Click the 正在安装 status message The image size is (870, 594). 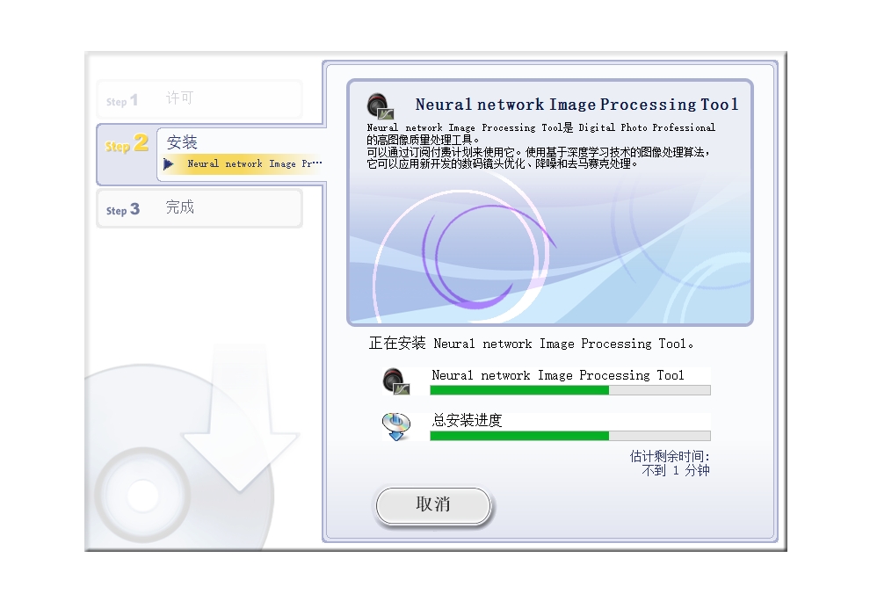pos(532,344)
